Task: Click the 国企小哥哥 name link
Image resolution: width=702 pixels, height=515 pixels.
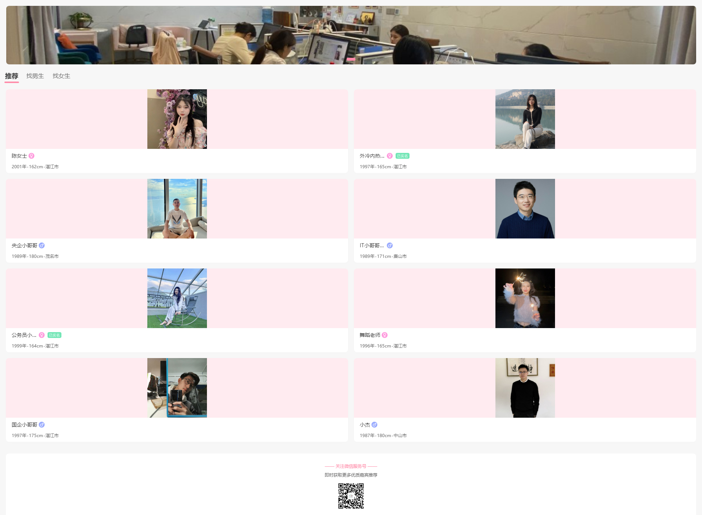Action: 24,425
